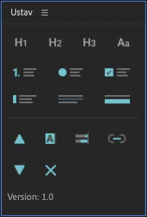Click the down triangle arrow
This screenshot has height=217, width=147.
pyautogui.click(x=19, y=170)
